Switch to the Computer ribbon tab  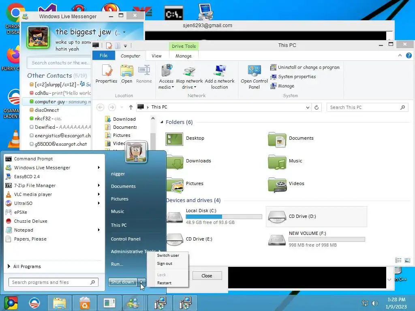[130, 56]
